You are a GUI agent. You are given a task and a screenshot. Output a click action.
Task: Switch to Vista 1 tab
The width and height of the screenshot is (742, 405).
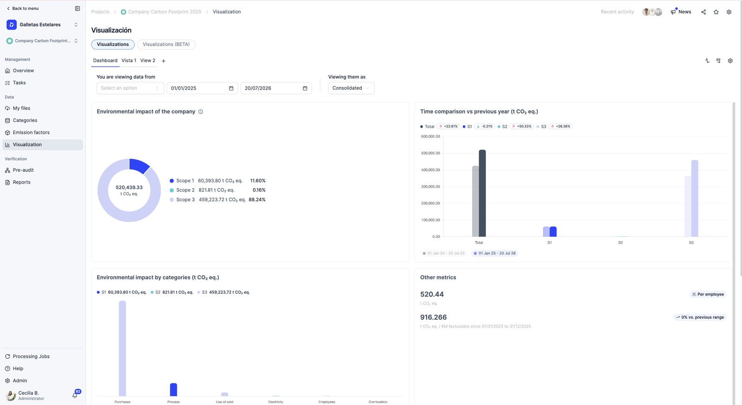coord(129,61)
